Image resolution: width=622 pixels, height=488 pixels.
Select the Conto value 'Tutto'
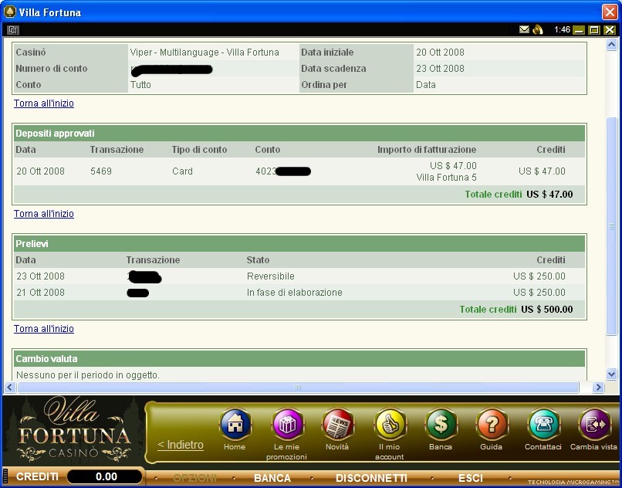click(140, 85)
